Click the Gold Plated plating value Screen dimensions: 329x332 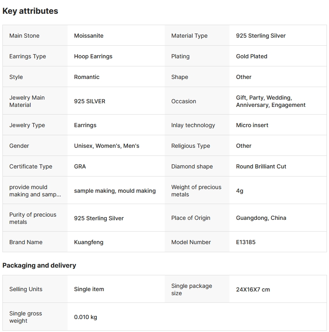point(252,56)
